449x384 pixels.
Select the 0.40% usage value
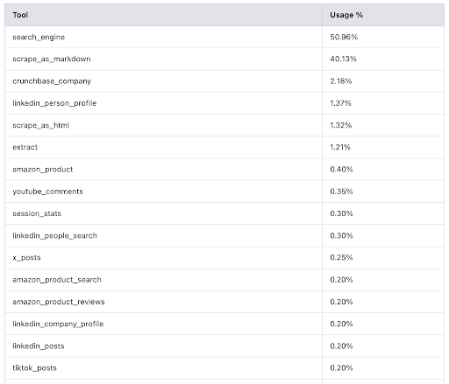341,170
